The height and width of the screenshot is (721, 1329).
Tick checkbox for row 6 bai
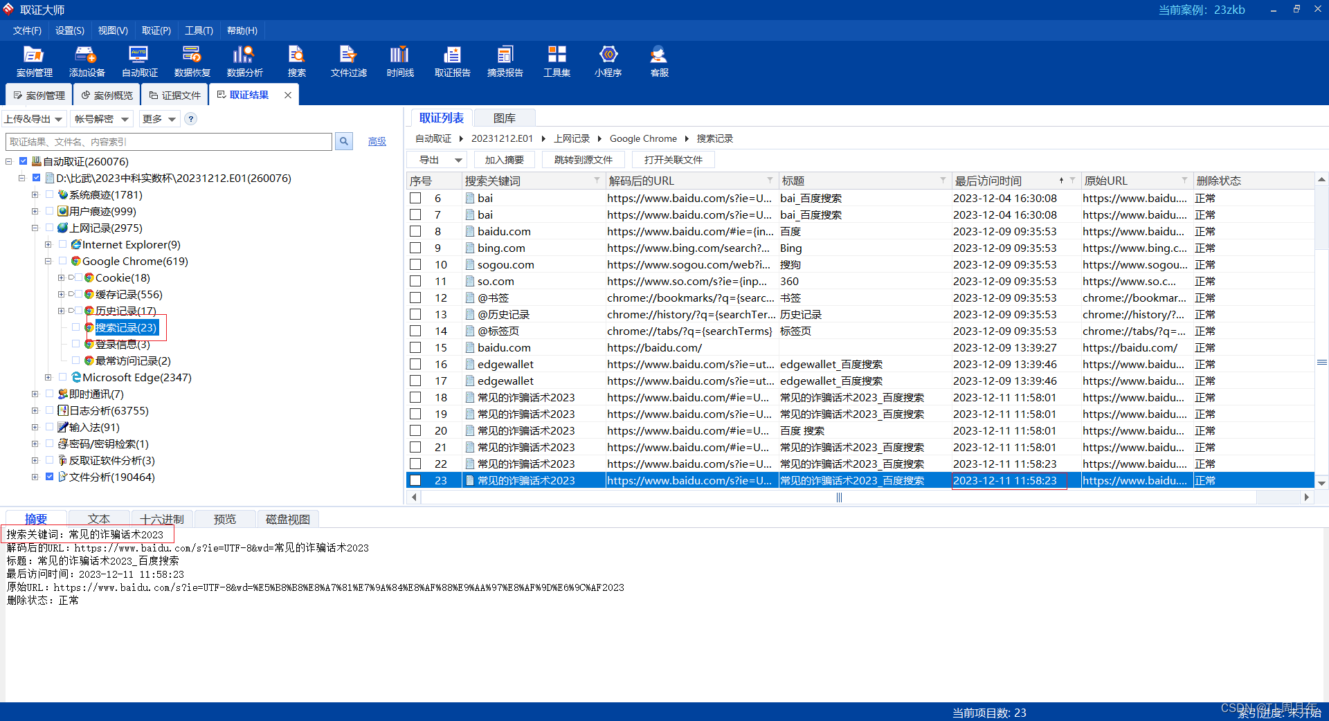tap(415, 198)
